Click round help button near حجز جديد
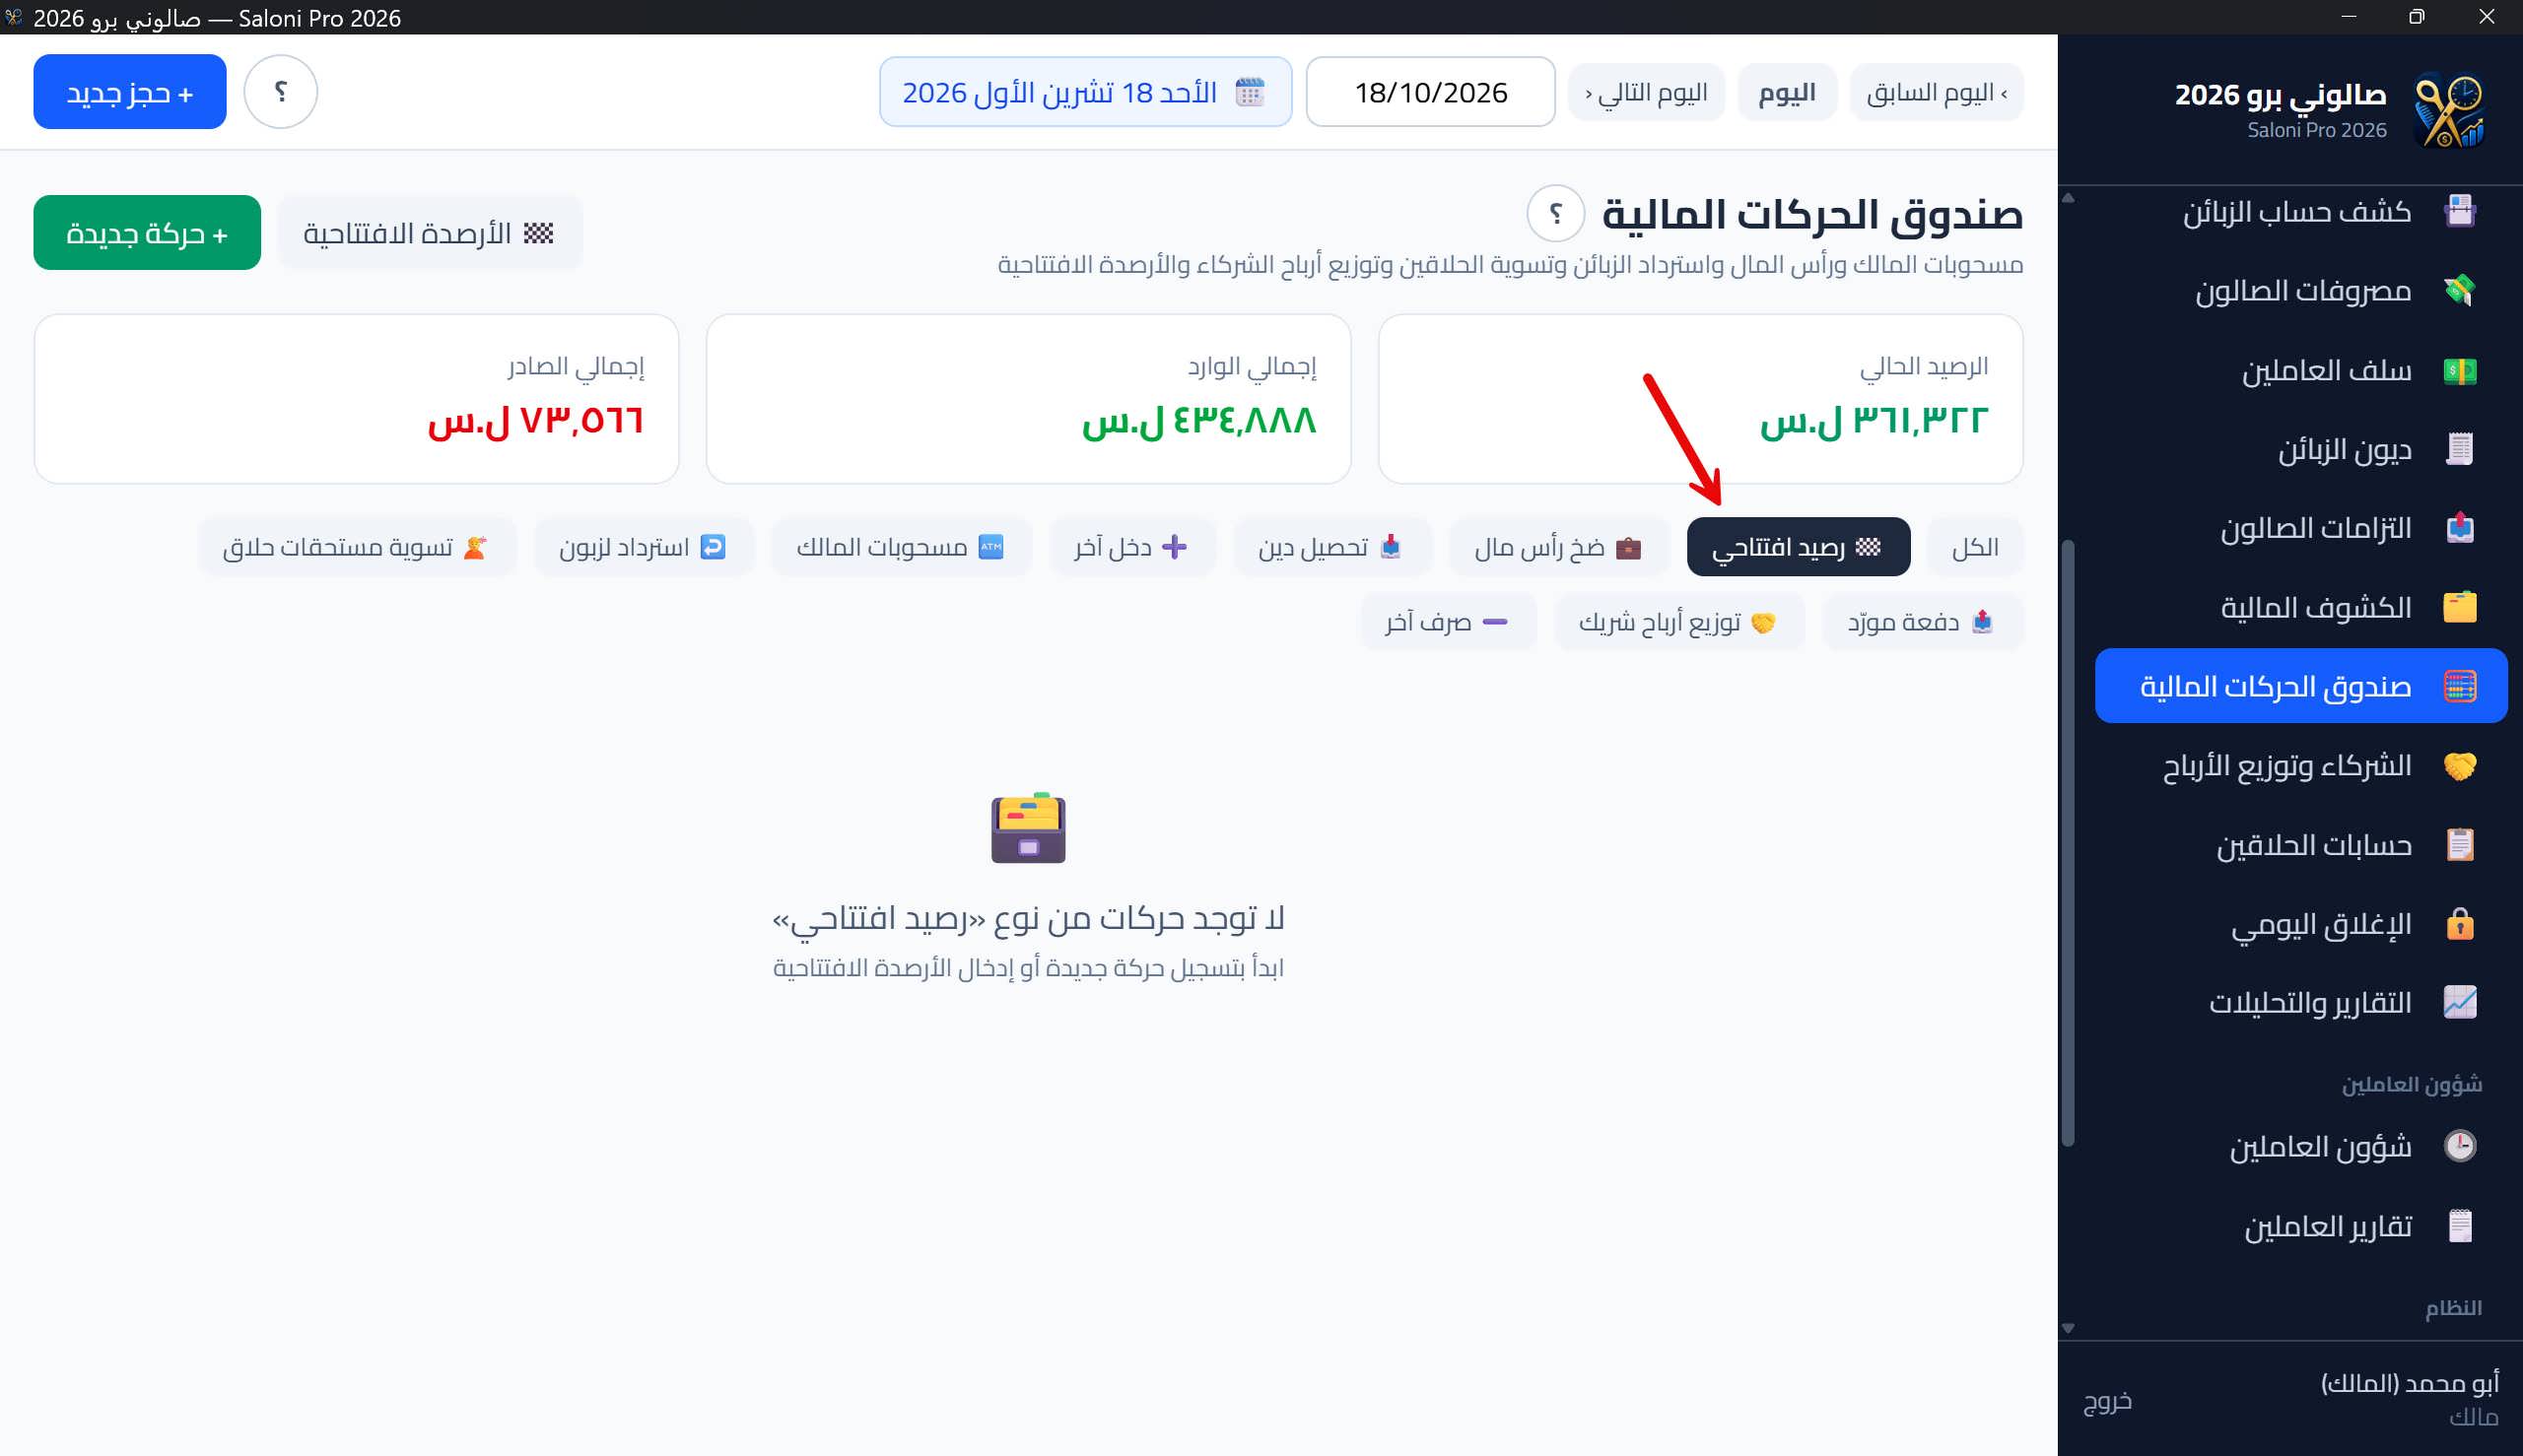The image size is (2523, 1456). click(281, 92)
